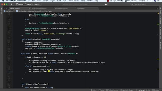This screenshot has width=162, height=91.
Task: Open Spotlight search magnifier icon
Action: click(151, 1)
